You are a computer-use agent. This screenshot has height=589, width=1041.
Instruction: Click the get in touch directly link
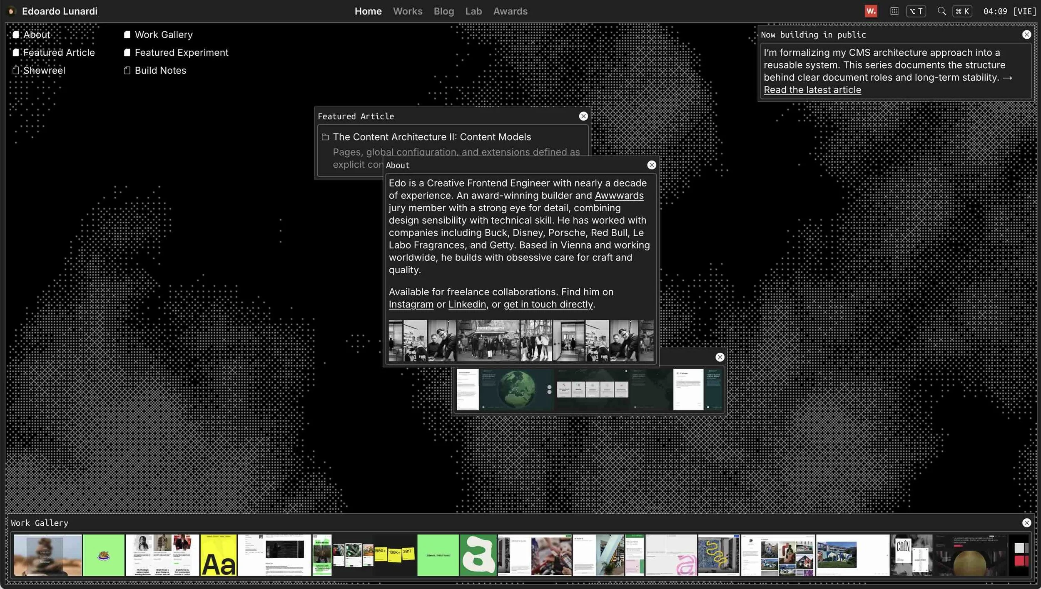[548, 304]
